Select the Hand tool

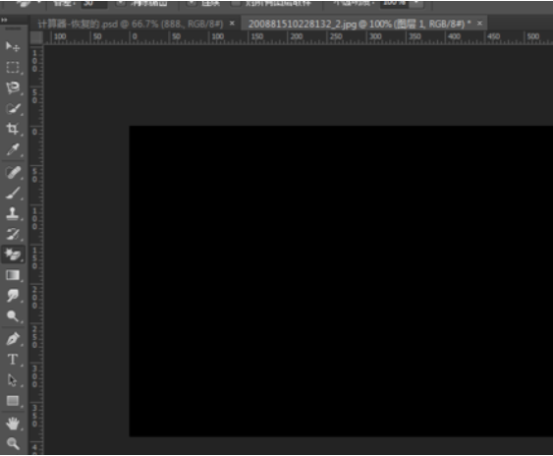(13, 424)
